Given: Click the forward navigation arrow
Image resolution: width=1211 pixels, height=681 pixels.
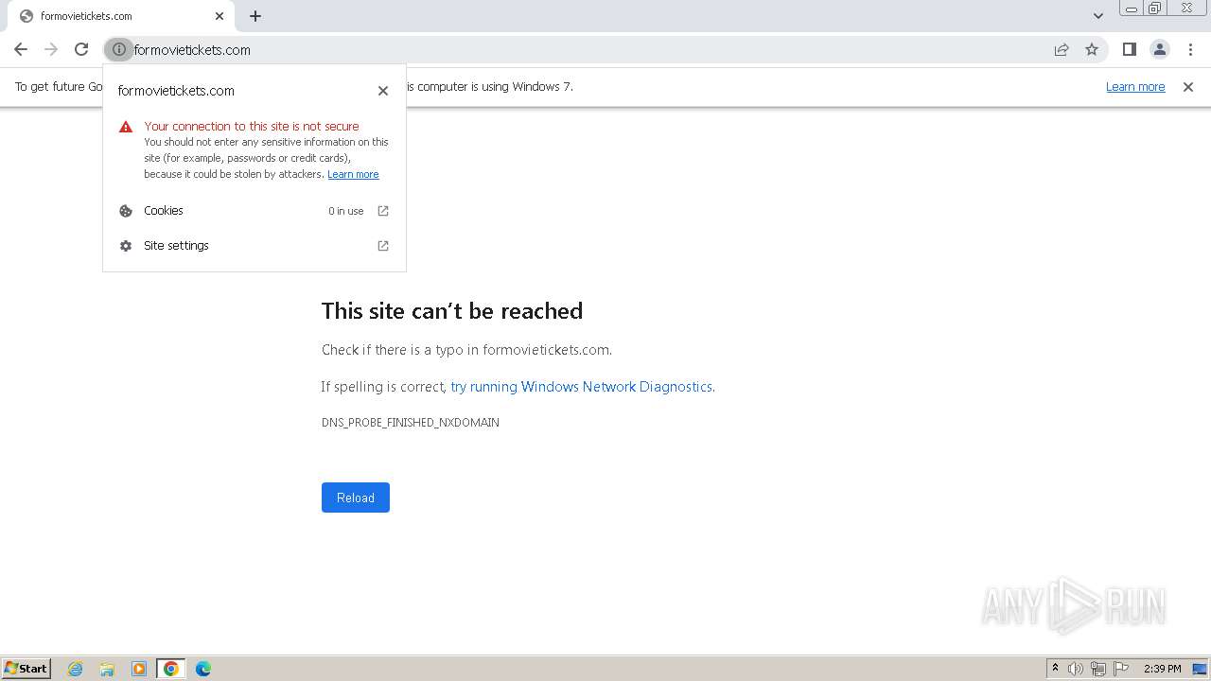Looking at the screenshot, I should (51, 49).
